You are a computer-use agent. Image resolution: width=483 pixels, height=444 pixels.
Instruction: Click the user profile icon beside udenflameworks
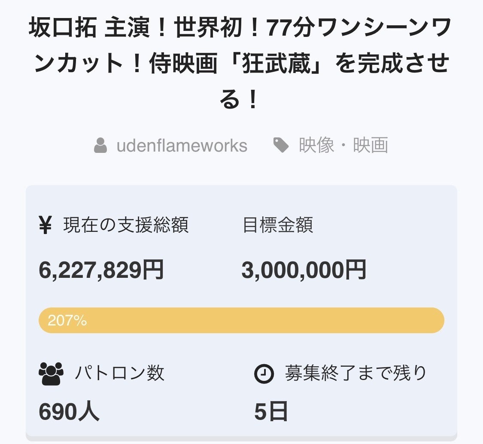pyautogui.click(x=100, y=146)
